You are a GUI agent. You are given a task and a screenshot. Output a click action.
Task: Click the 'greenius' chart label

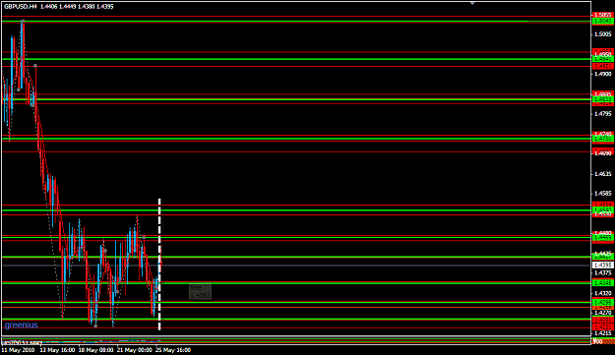coord(22,325)
